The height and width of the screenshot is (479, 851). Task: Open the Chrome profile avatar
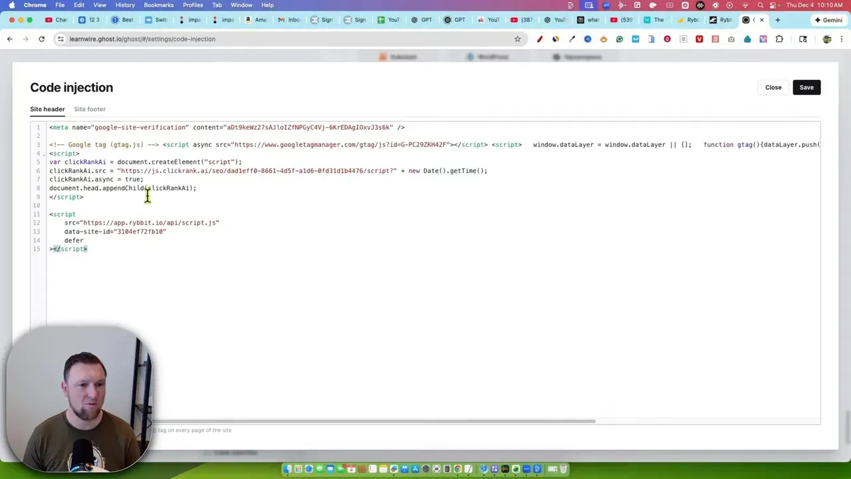826,39
